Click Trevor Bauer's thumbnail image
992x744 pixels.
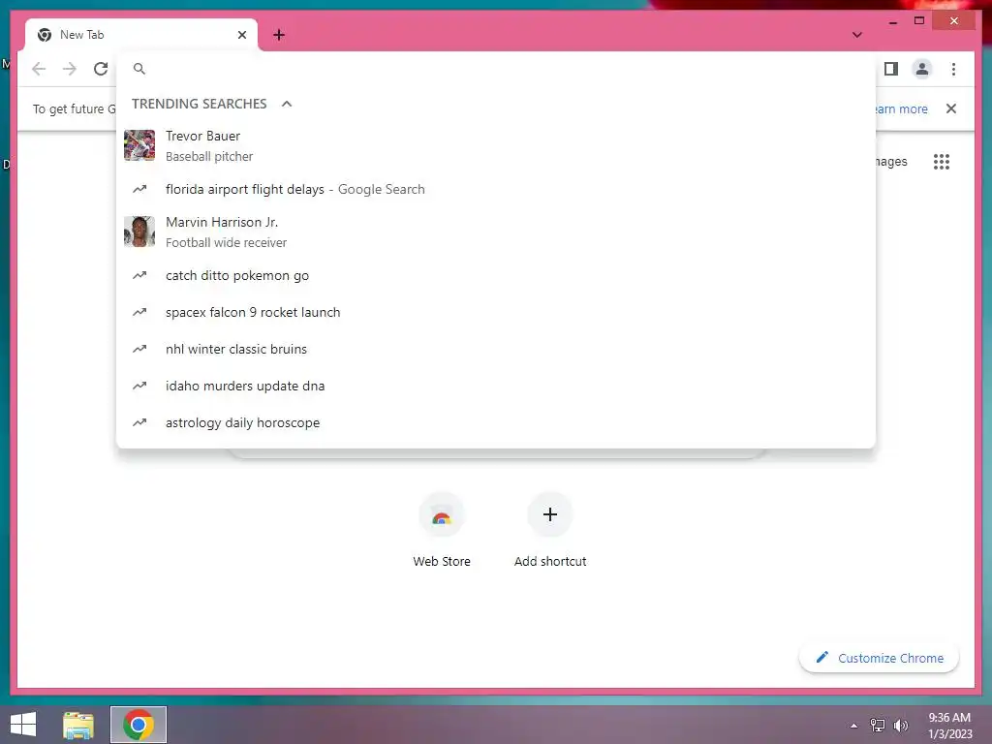pos(139,145)
